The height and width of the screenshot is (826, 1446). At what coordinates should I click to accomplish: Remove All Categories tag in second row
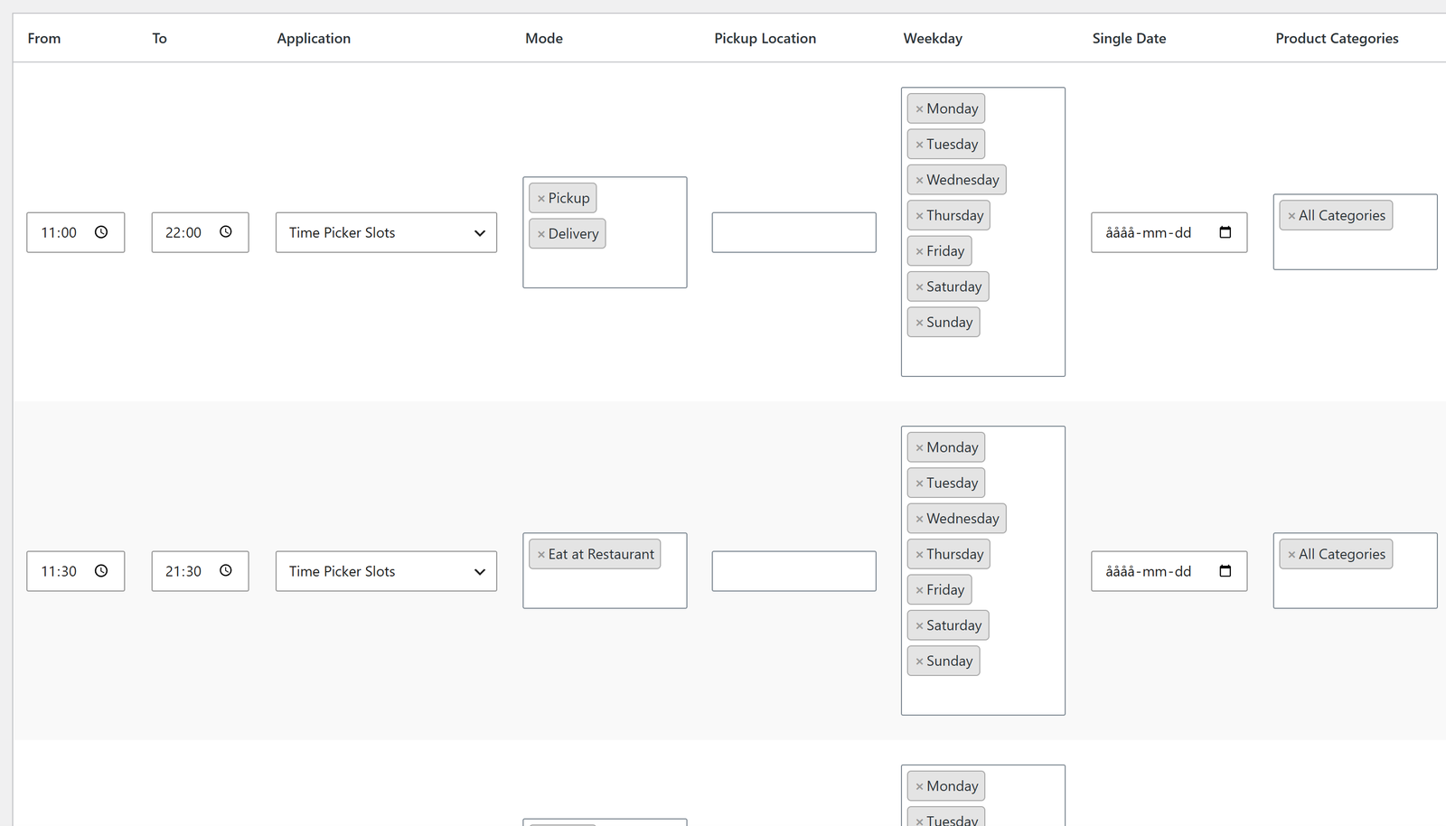pos(1291,555)
